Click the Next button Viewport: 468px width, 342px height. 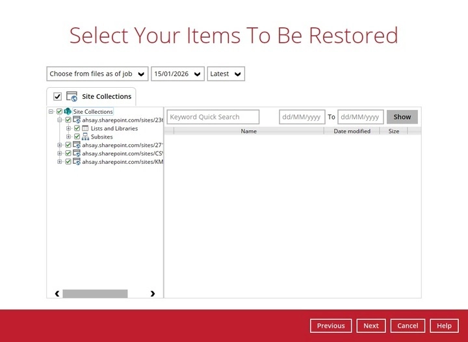(371, 326)
